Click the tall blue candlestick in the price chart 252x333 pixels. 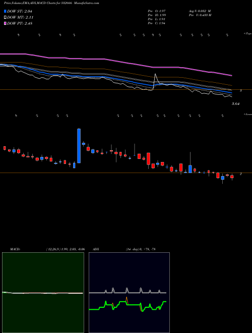click(79, 146)
